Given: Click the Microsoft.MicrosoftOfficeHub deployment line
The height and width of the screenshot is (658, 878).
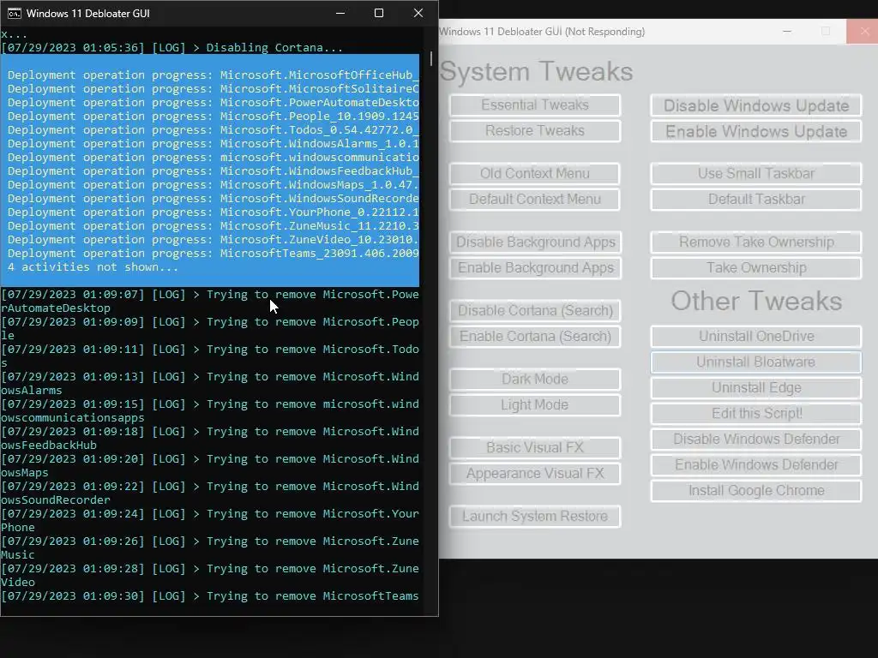Looking at the screenshot, I should [x=213, y=75].
